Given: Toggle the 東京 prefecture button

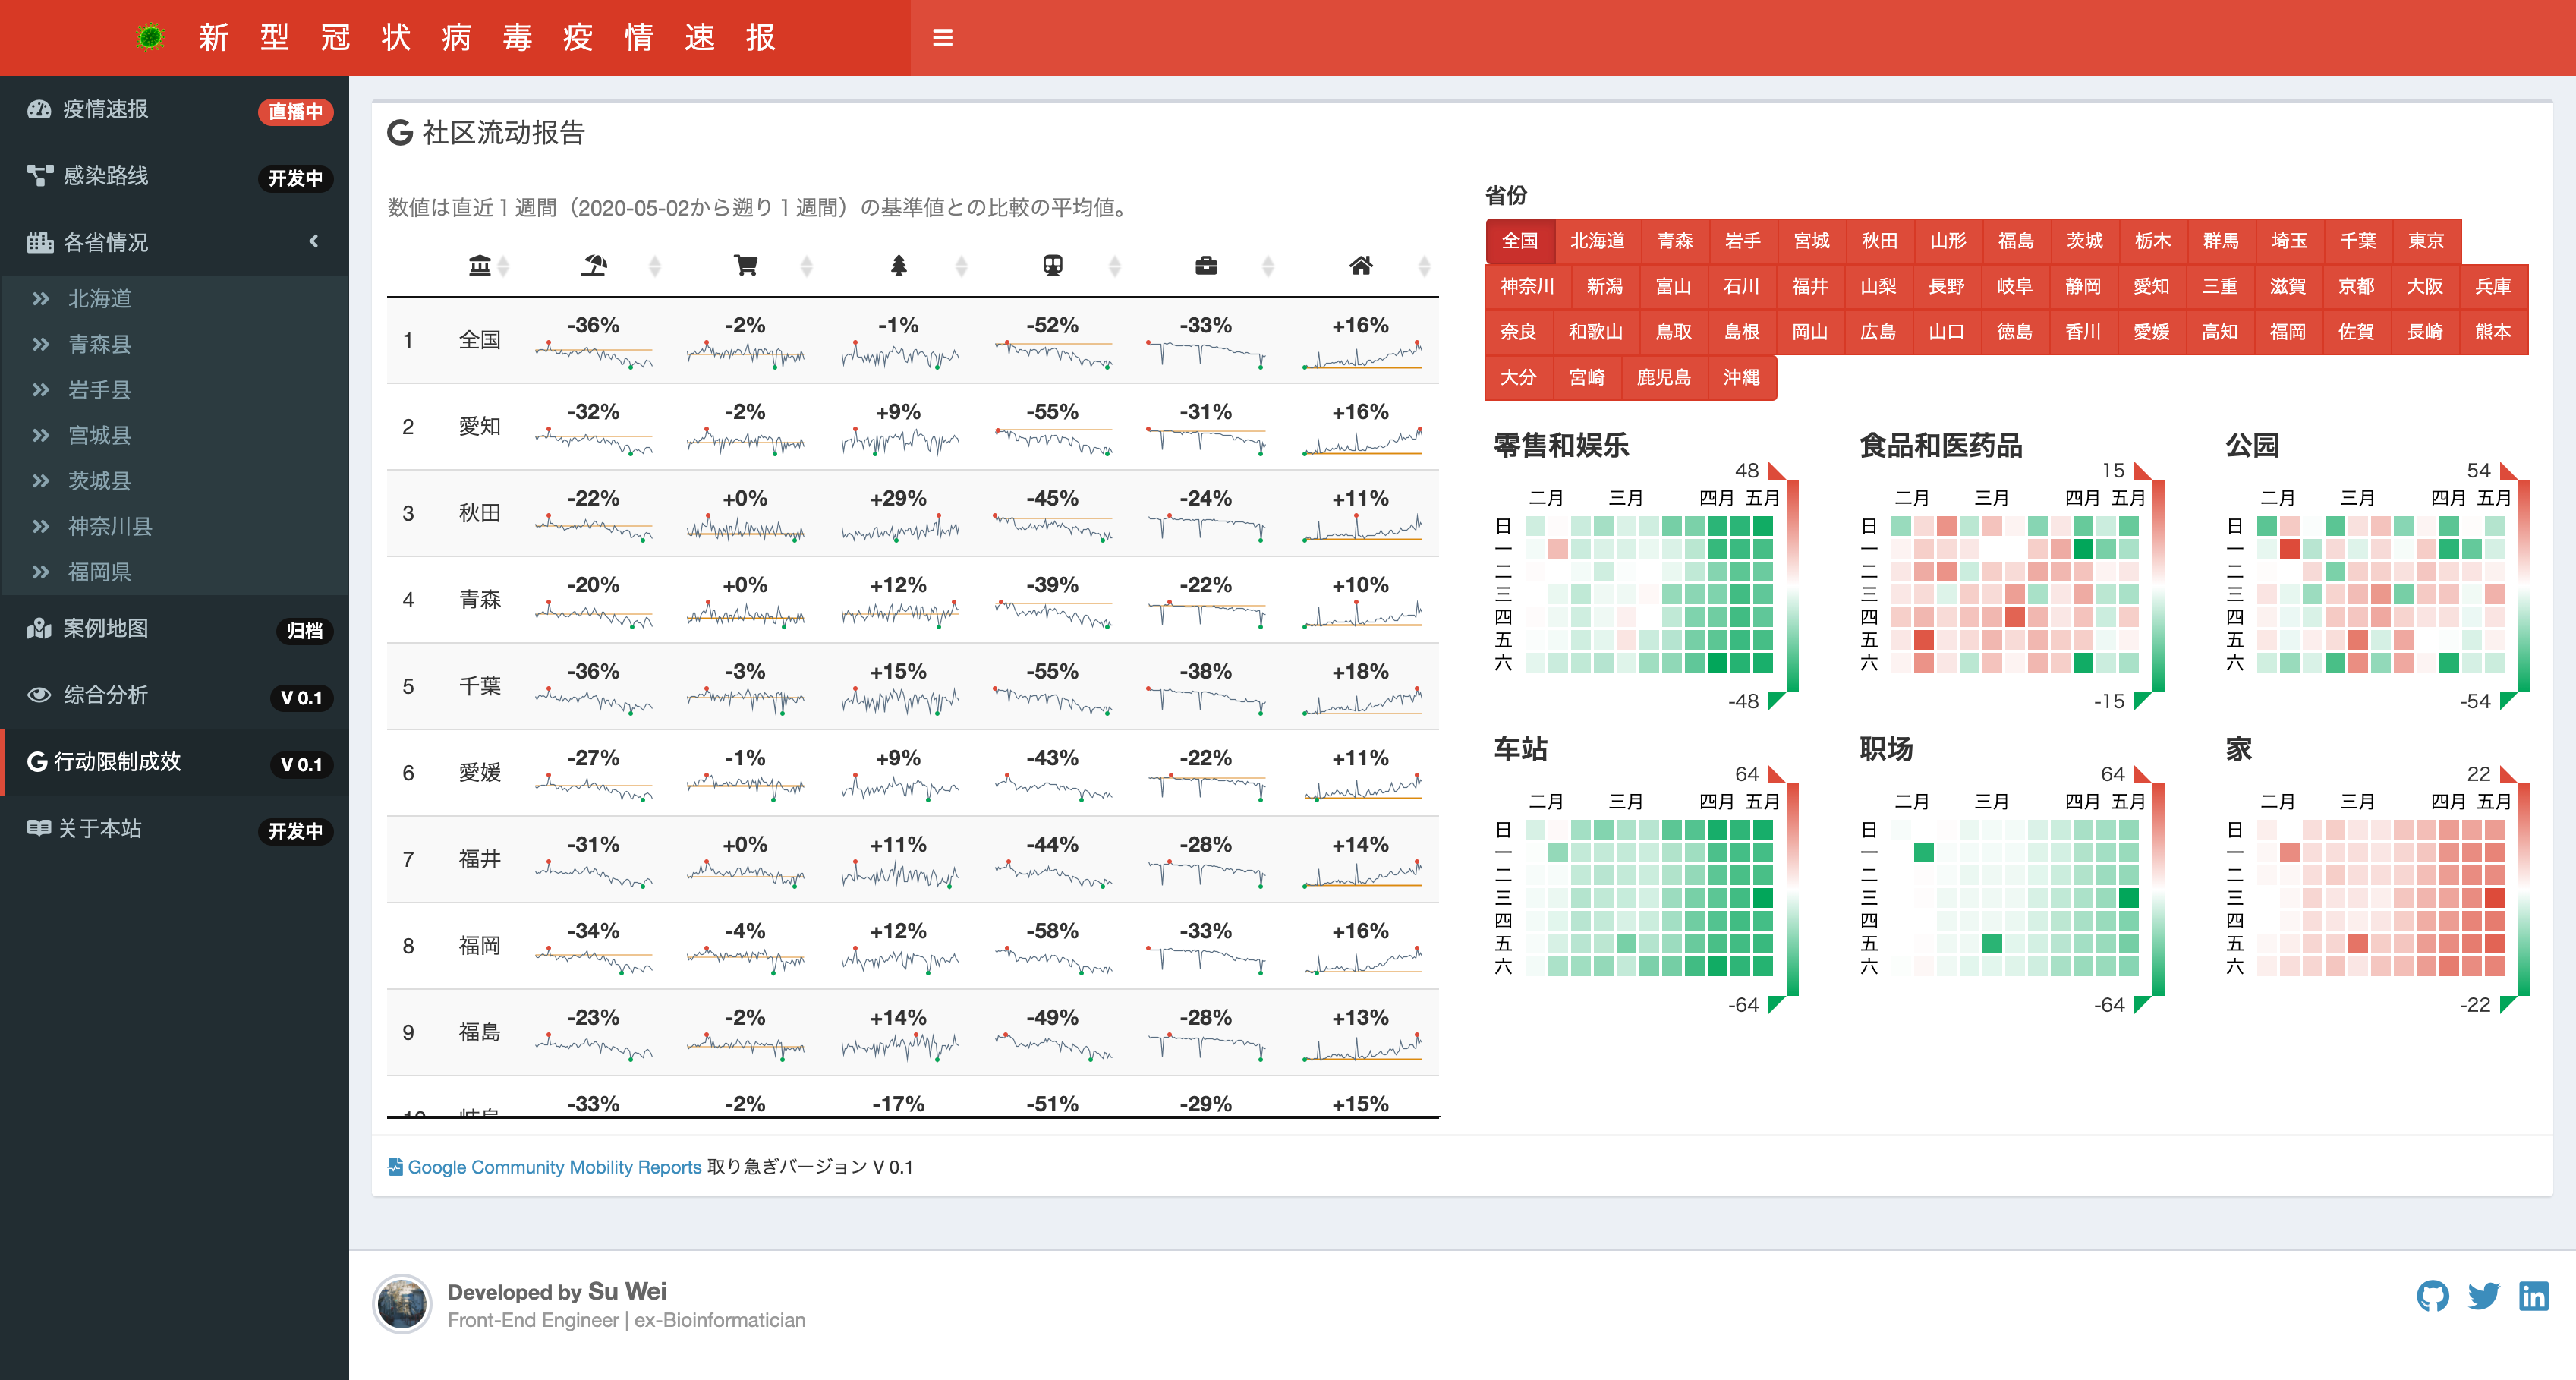Looking at the screenshot, I should pyautogui.click(x=2425, y=241).
